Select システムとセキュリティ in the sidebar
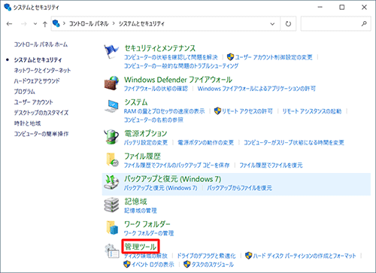This screenshot has width=376, height=273. click(x=38, y=59)
